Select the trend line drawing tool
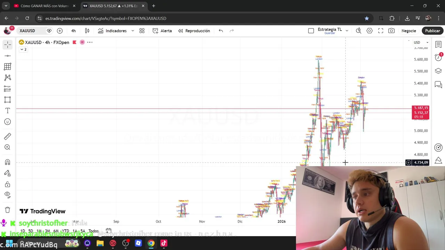Viewport: 445px width, 250px height. click(7, 56)
